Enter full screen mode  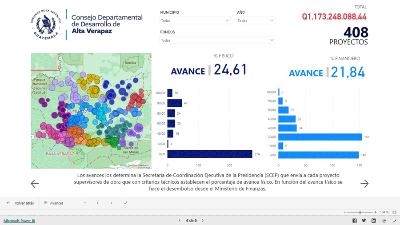(x=394, y=221)
